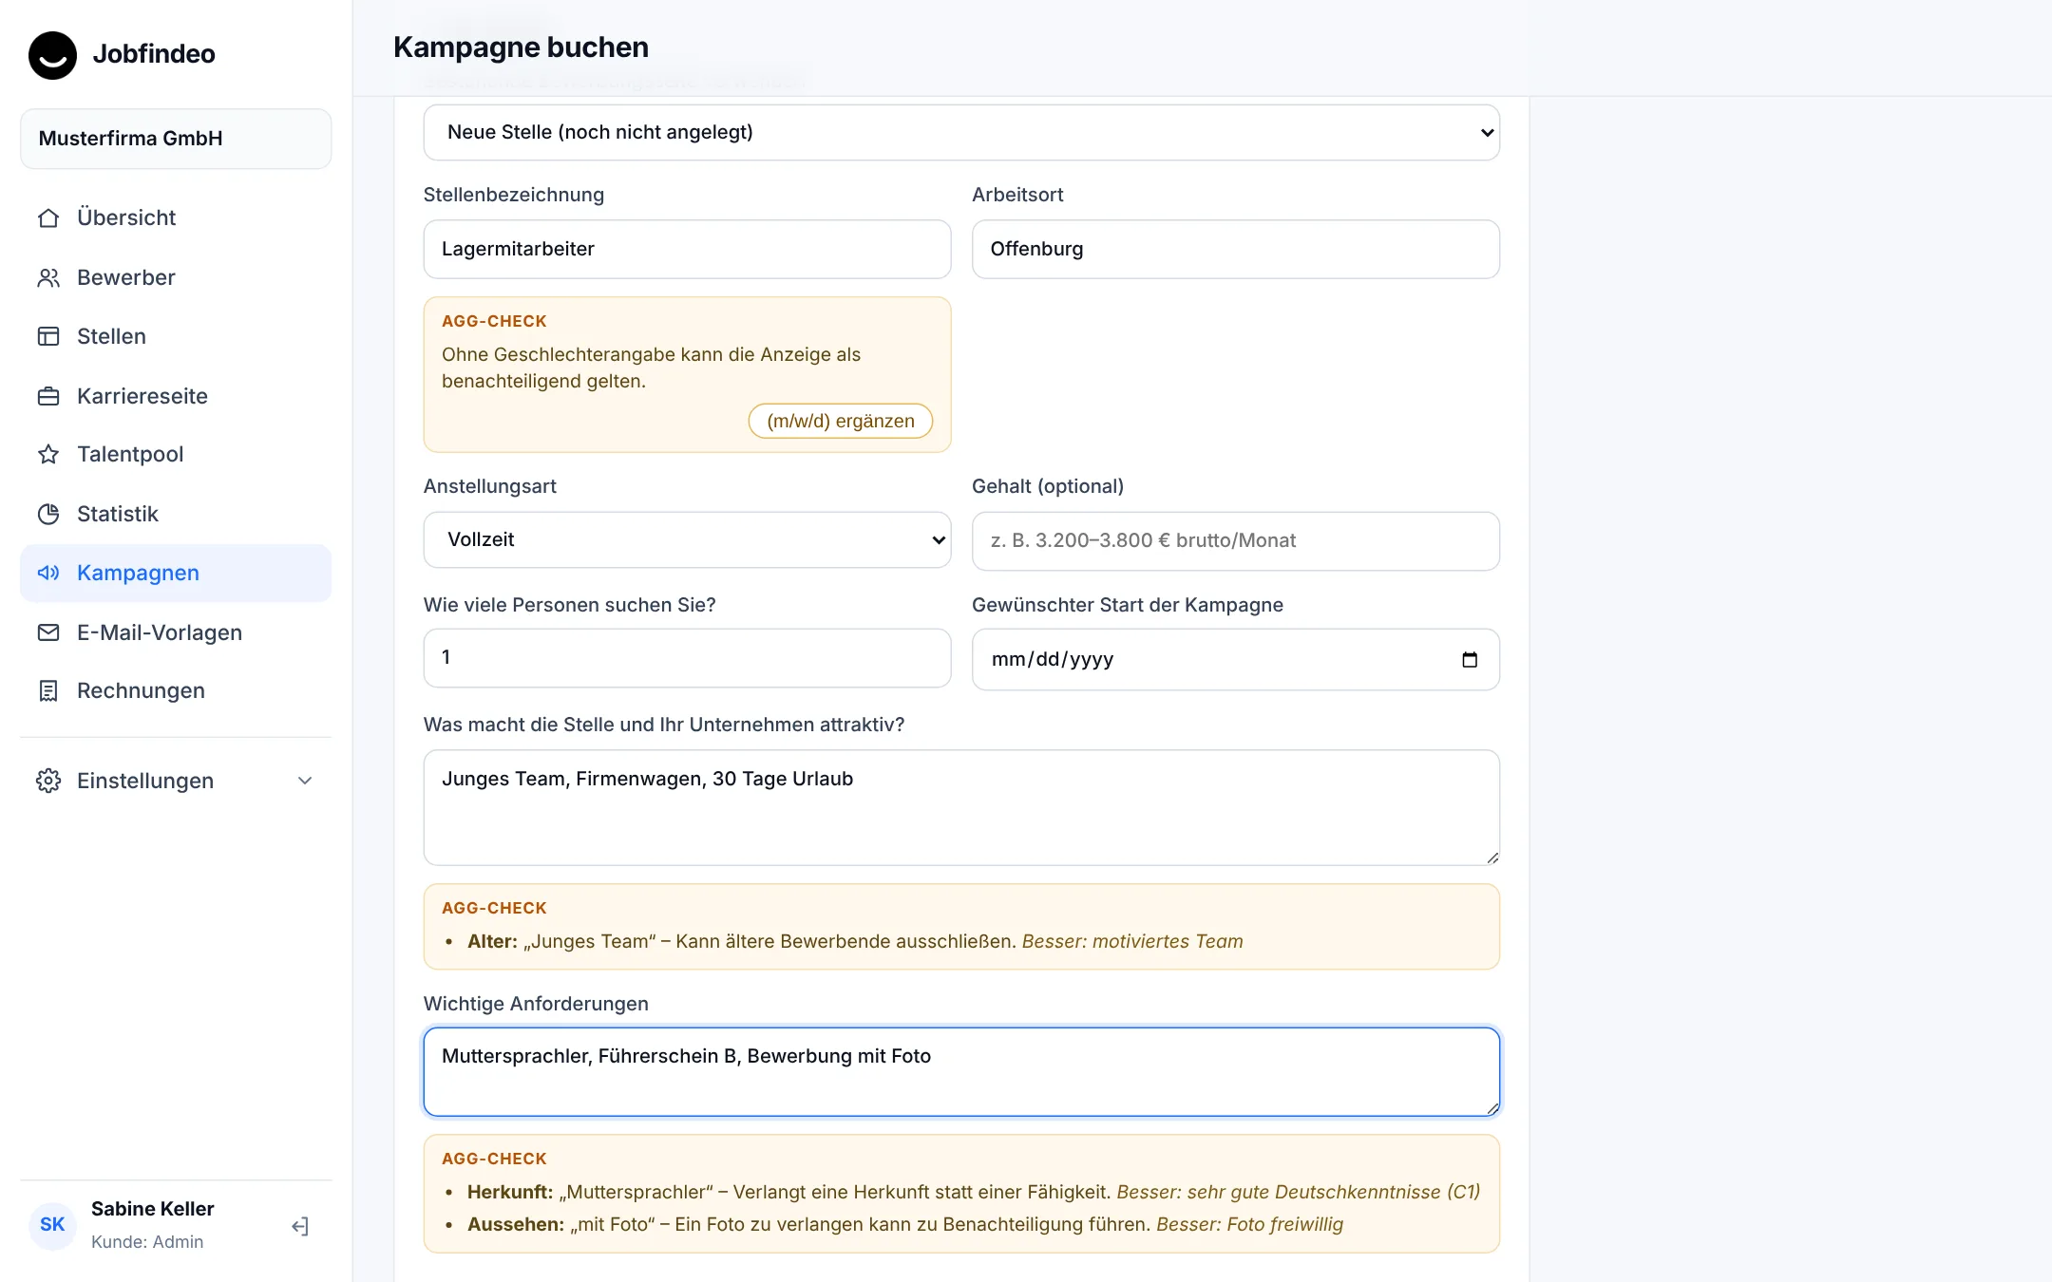
Task: Select the Rechnungen menu item
Action: tap(176, 690)
